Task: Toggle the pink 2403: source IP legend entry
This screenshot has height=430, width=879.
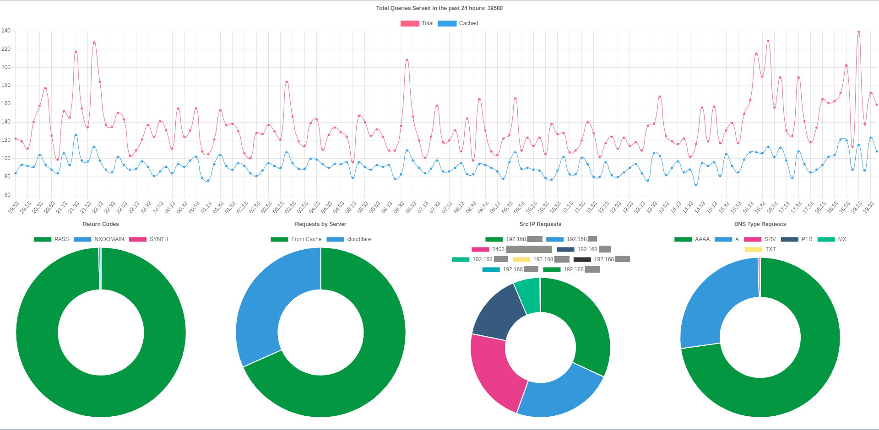Action: coord(512,249)
